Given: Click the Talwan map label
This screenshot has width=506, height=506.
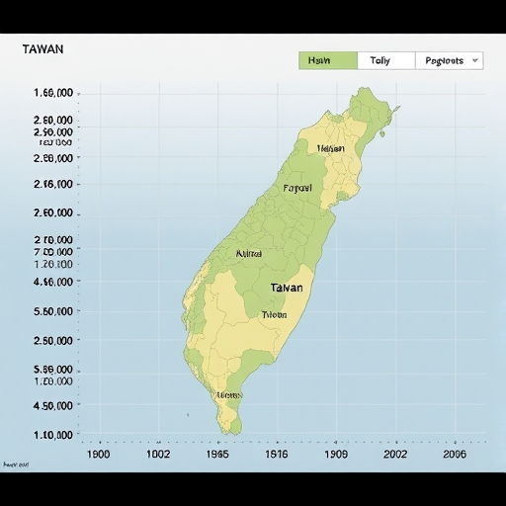Looking at the screenshot, I should click(x=287, y=288).
